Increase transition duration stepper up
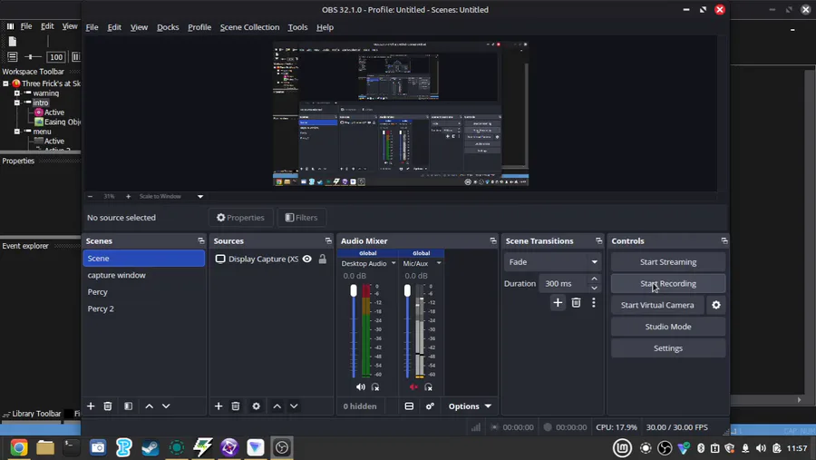816x460 pixels. click(594, 279)
